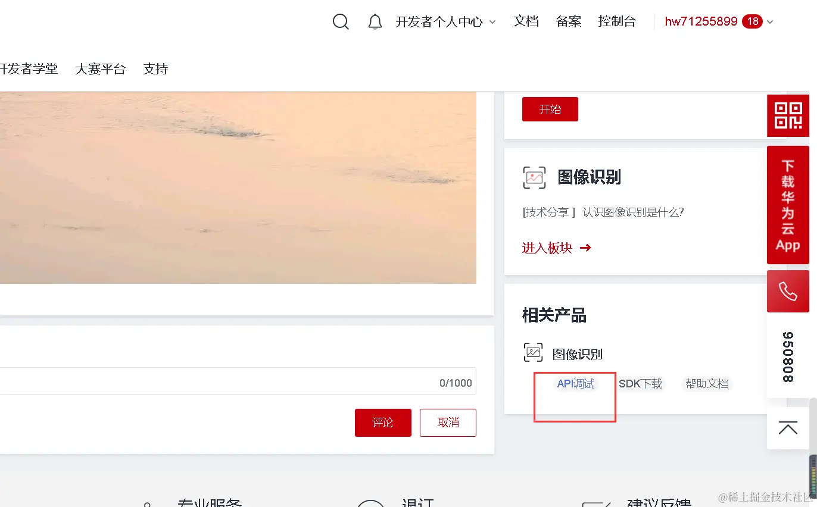Click the 相关产品 section heading
817x507 pixels.
tap(554, 315)
